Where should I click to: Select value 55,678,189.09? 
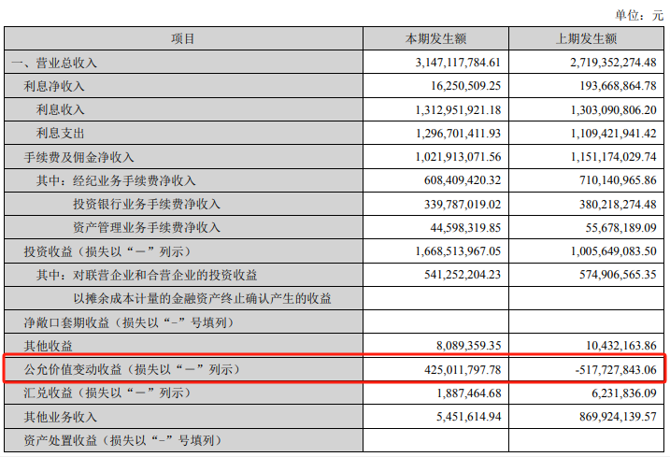(x=620, y=228)
